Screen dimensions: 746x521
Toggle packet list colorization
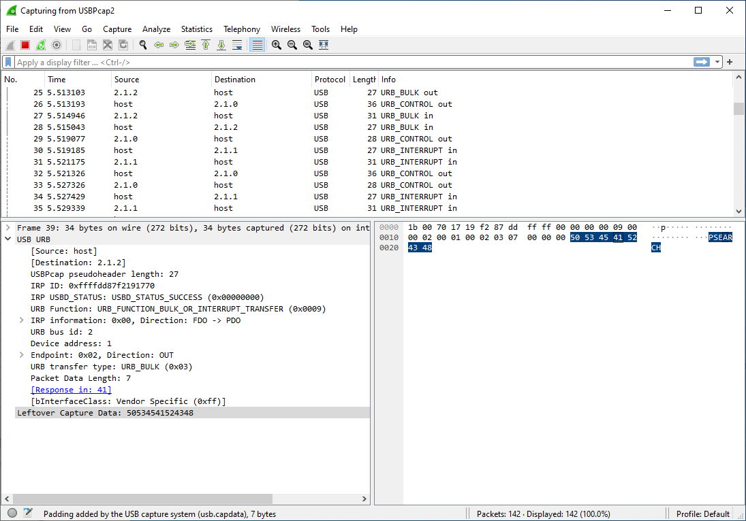tap(256, 45)
